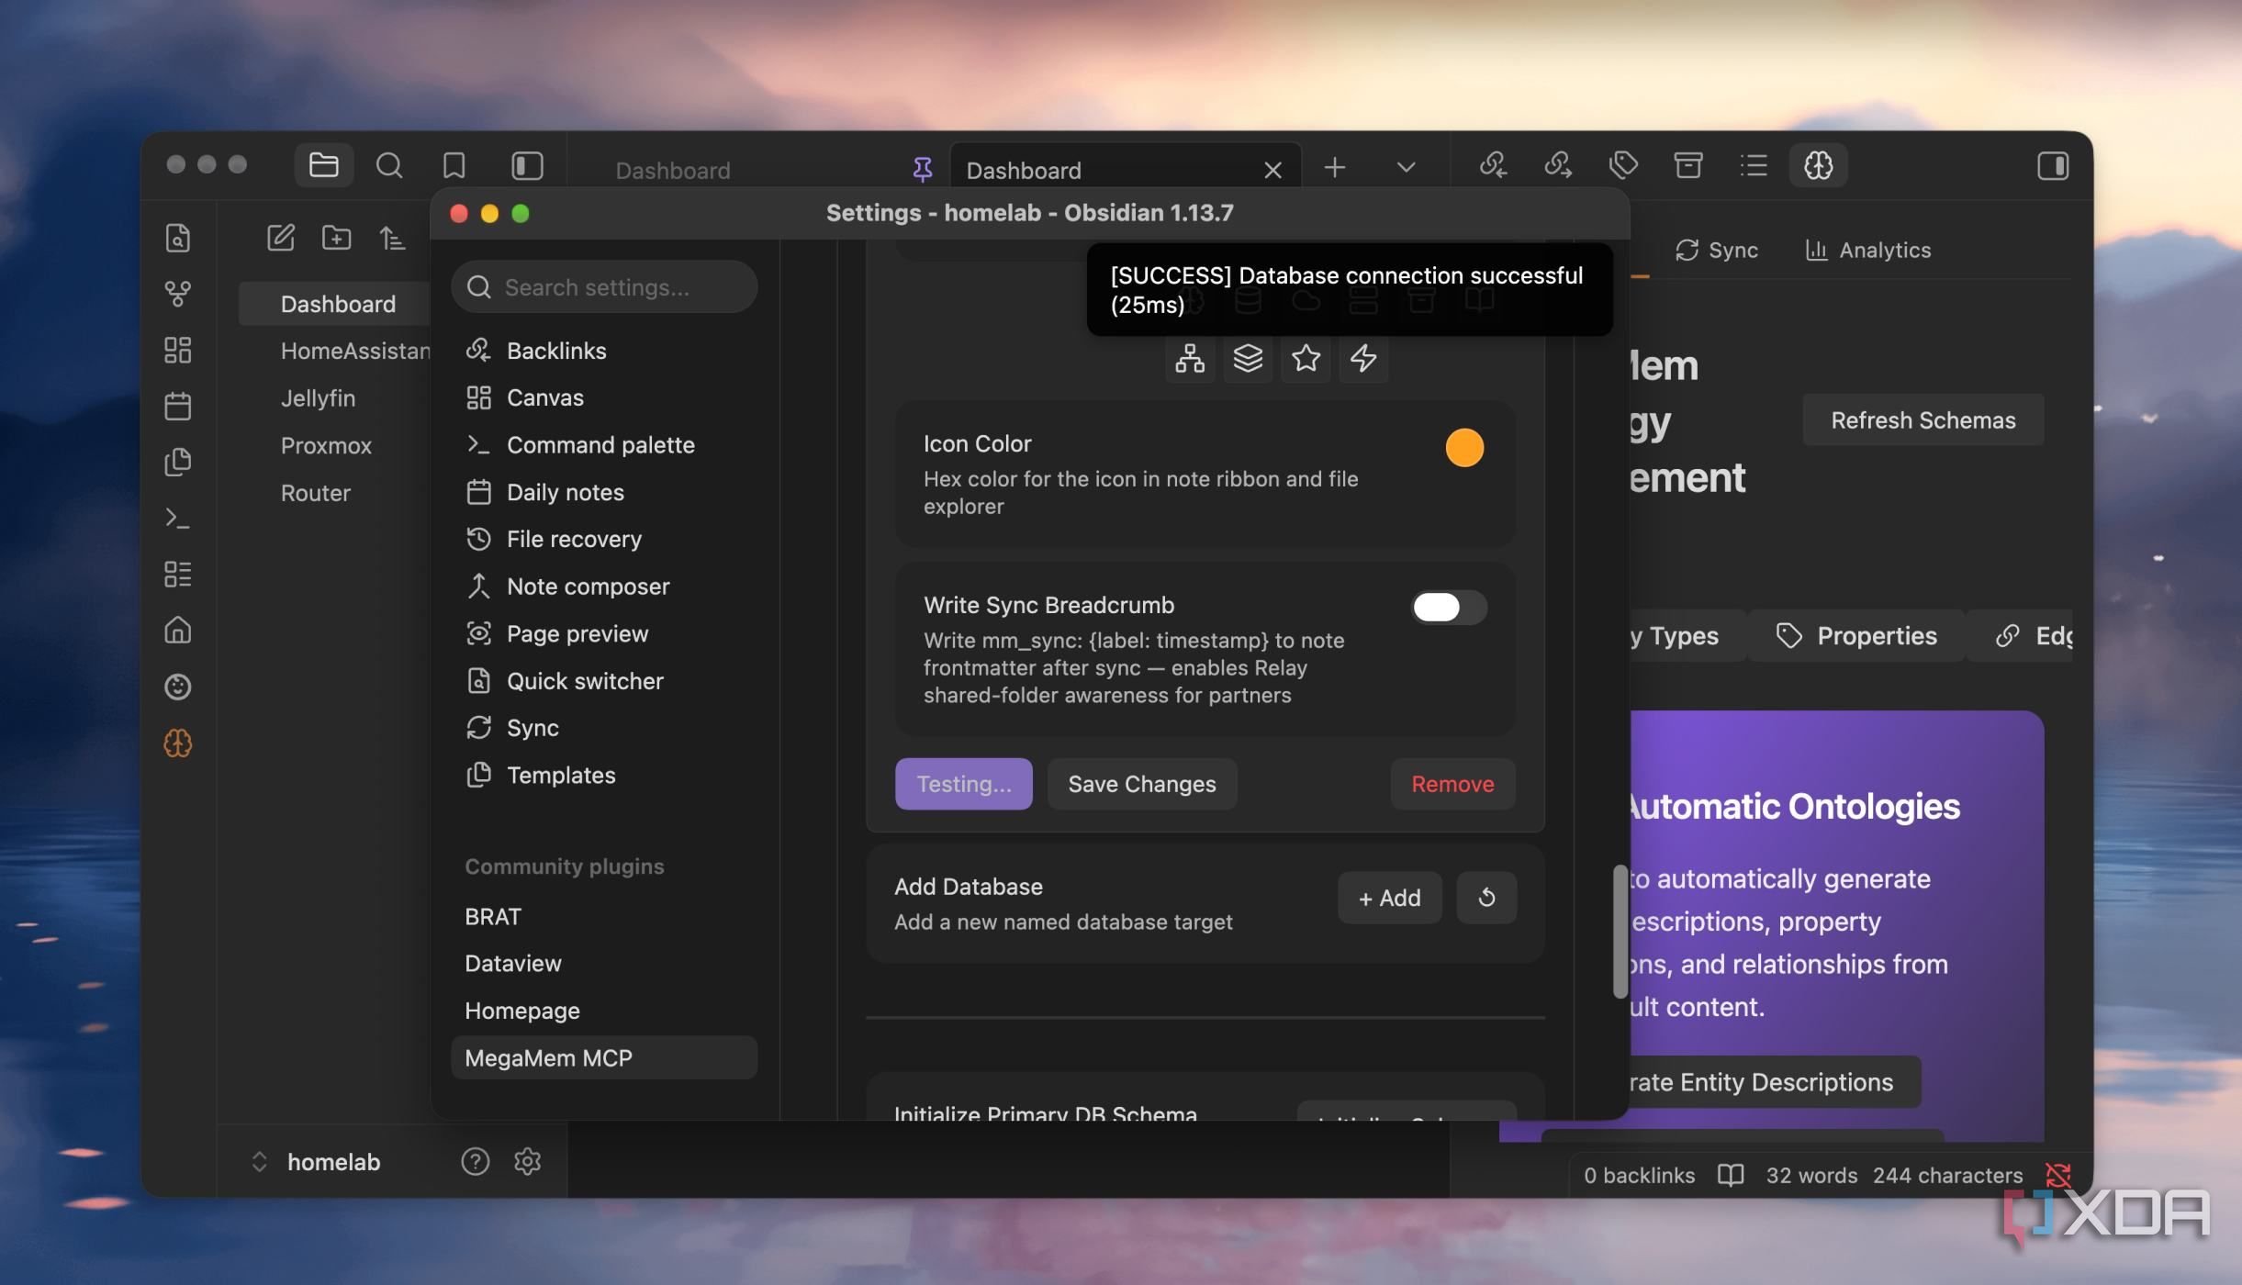Pick the layers stack icon
Screen dimensions: 2242x1285
pos(1248,358)
